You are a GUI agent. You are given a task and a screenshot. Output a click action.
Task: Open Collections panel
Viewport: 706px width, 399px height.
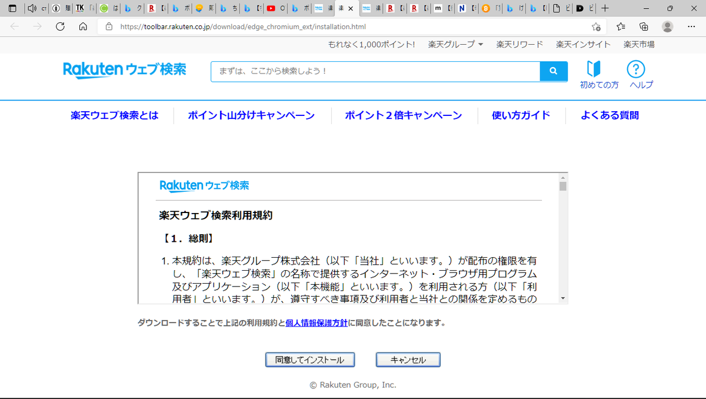[x=644, y=26]
